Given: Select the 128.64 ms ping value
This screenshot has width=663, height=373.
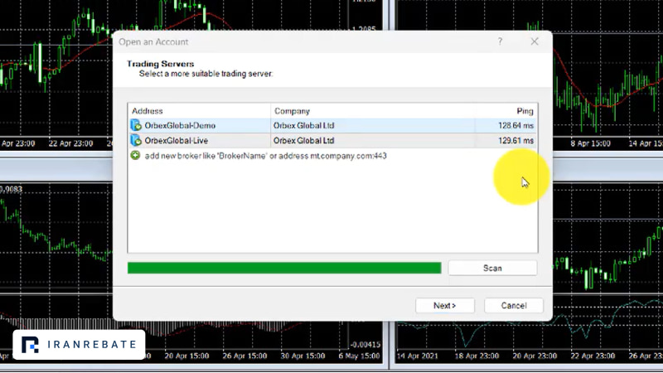Looking at the screenshot, I should [515, 126].
